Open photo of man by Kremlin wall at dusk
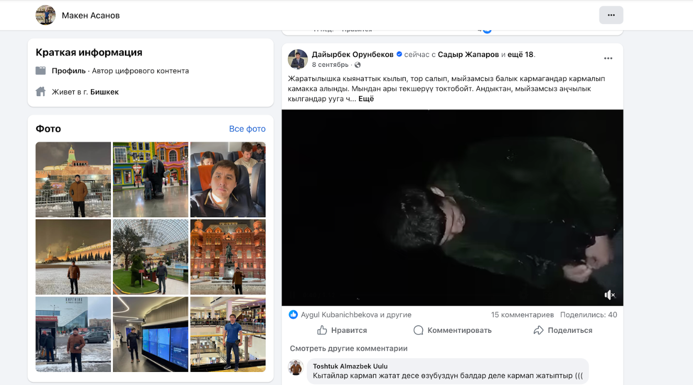 point(73,256)
